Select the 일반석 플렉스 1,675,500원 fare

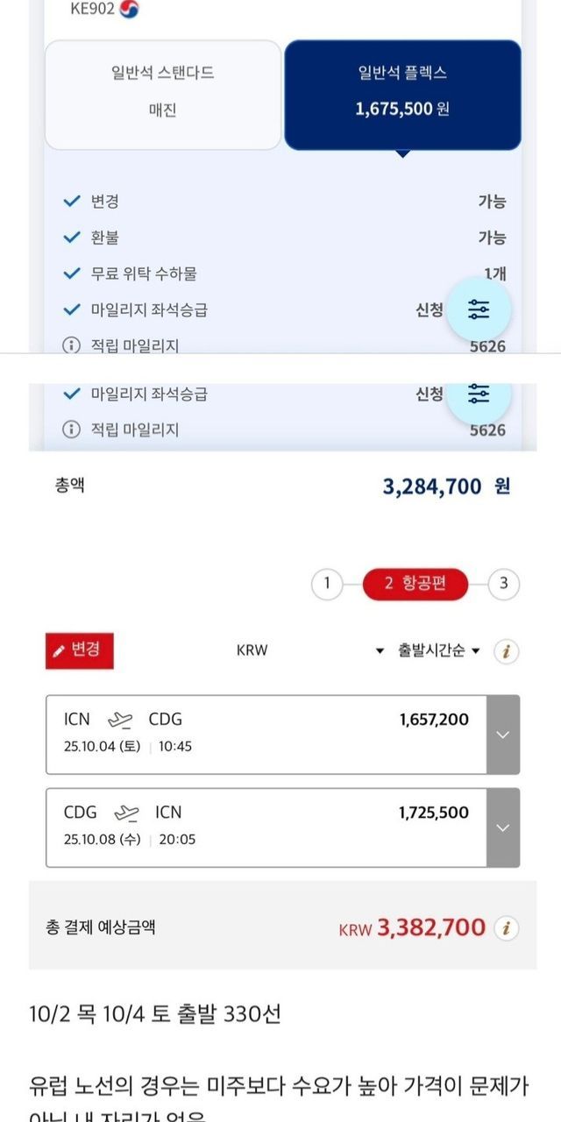(402, 94)
